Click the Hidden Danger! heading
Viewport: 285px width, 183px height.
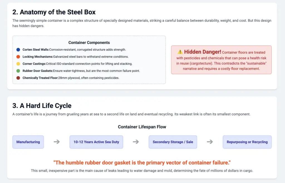203,52
